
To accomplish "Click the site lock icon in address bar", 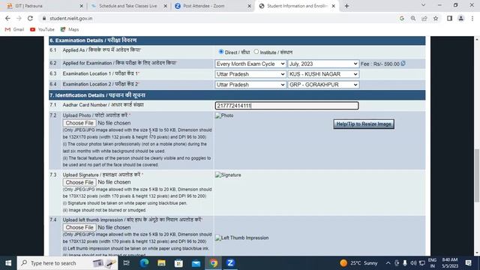I will point(44,18).
